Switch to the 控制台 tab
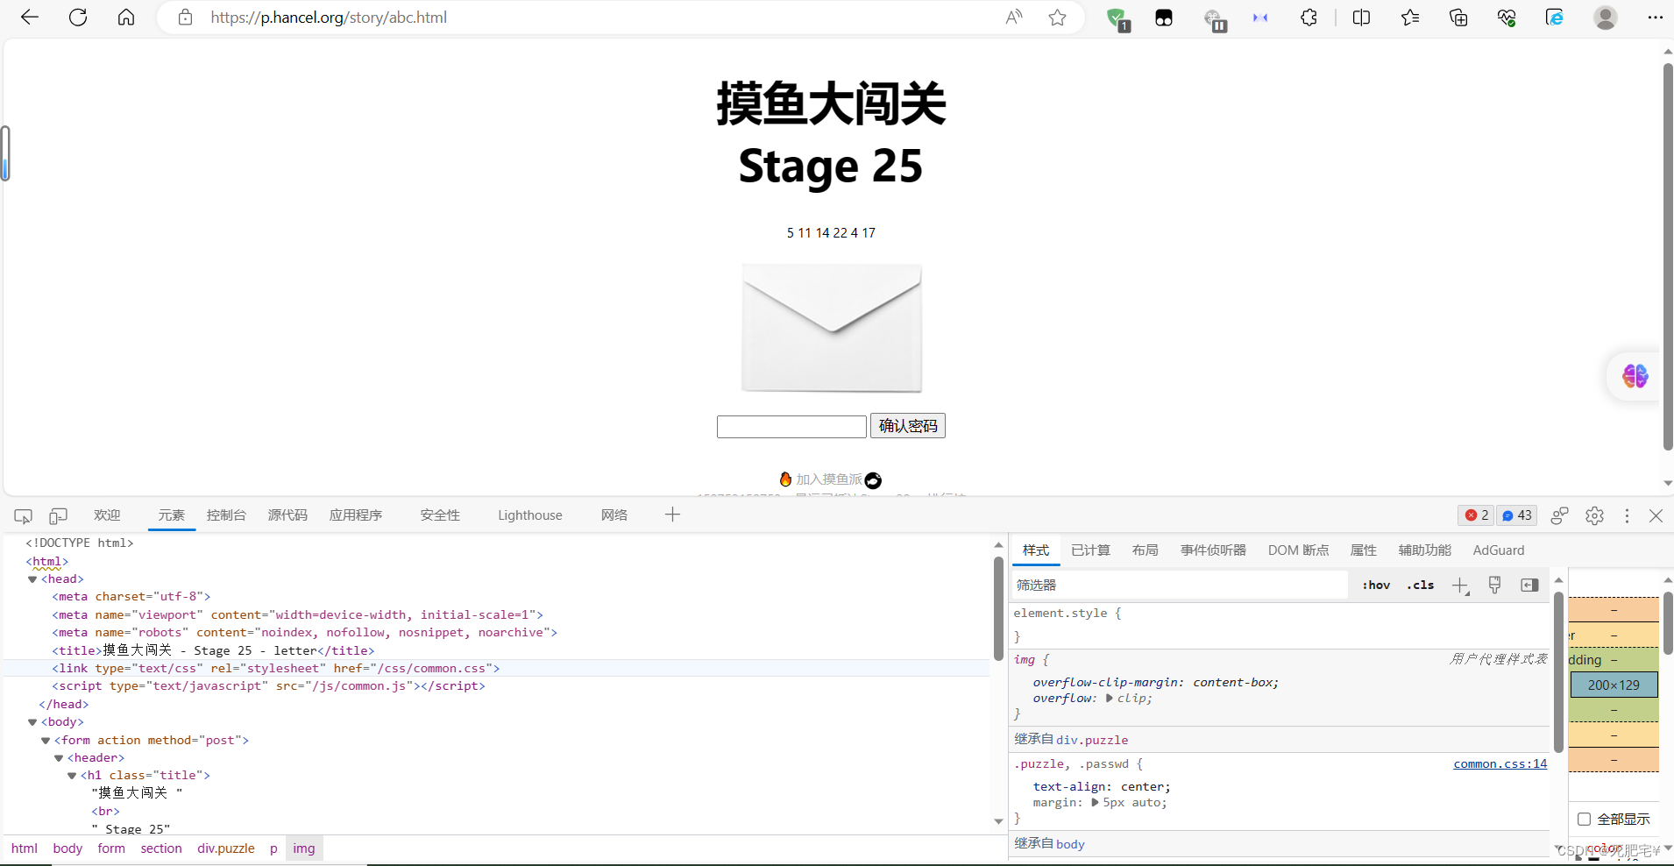1674x866 pixels. (226, 515)
